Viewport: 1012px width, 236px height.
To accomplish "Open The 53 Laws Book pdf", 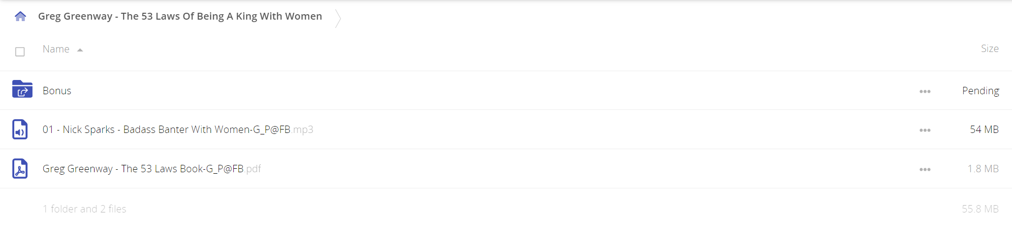I will coord(152,169).
